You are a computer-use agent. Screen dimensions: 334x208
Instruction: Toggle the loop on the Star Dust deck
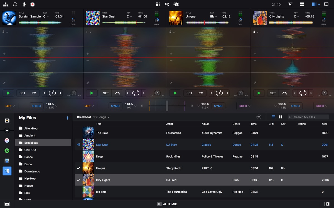pos(136,93)
